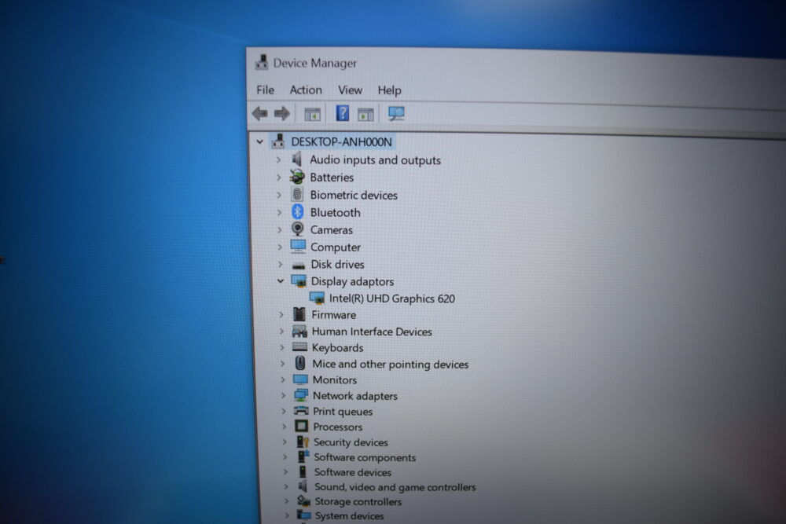786x524 pixels.
Task: Click the Show/Hide Console Tree toolbar icon
Action: (x=312, y=115)
